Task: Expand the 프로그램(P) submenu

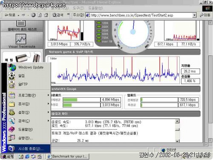Action: pyautogui.click(x=29, y=95)
